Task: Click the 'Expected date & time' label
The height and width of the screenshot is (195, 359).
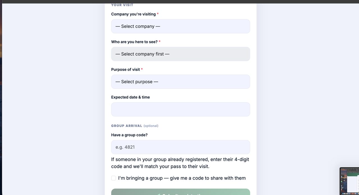Action: point(130,97)
